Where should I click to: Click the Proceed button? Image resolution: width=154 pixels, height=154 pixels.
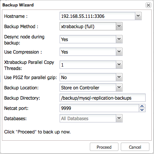coord(104,147)
